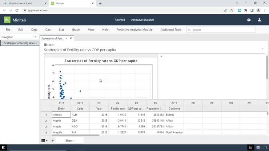The image size is (269, 151).
Task: Open the scatterplot output title dropdown arrow
Action: tap(262, 49)
